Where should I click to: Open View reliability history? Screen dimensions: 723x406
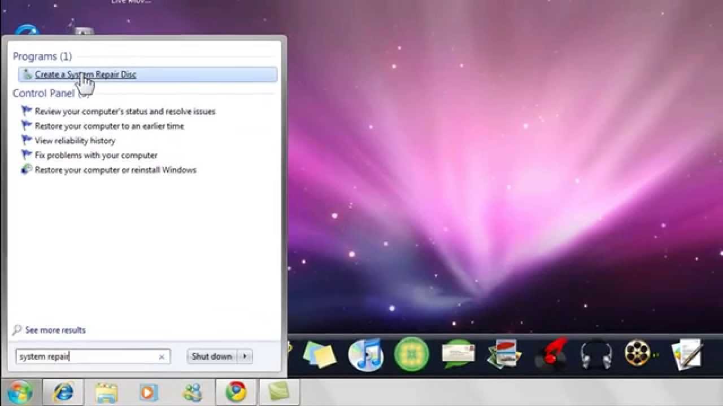pyautogui.click(x=75, y=141)
